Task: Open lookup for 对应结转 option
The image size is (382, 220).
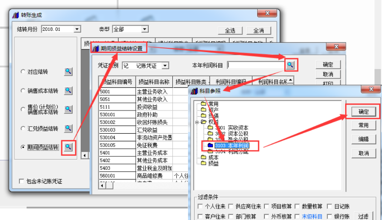Action: tap(68, 71)
